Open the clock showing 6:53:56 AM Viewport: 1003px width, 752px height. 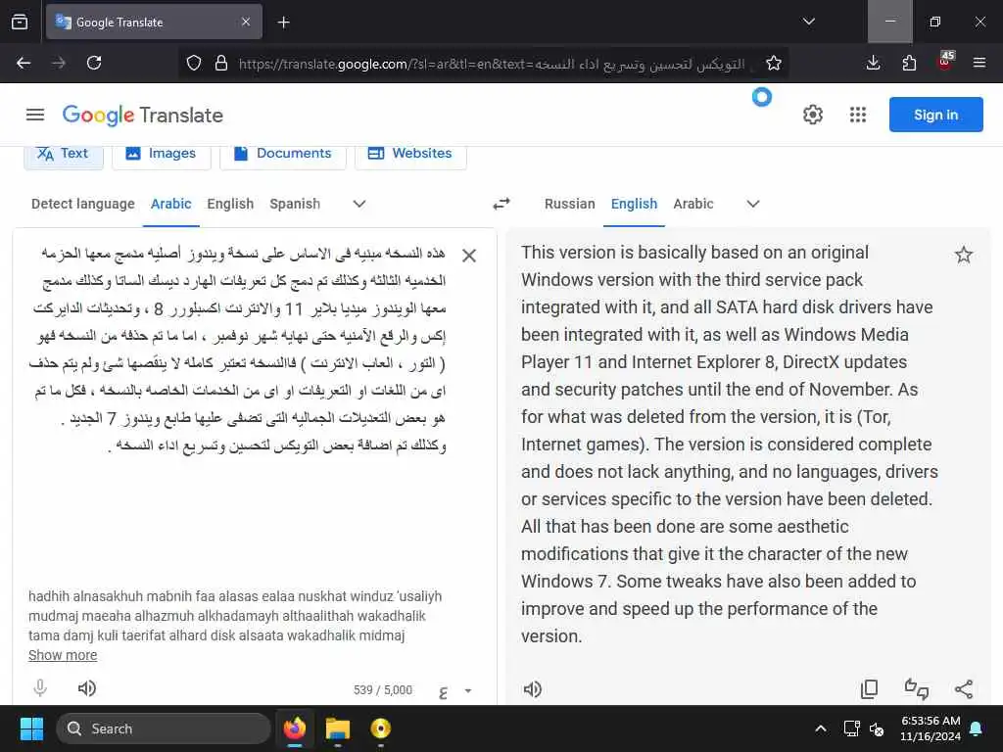[931, 728]
